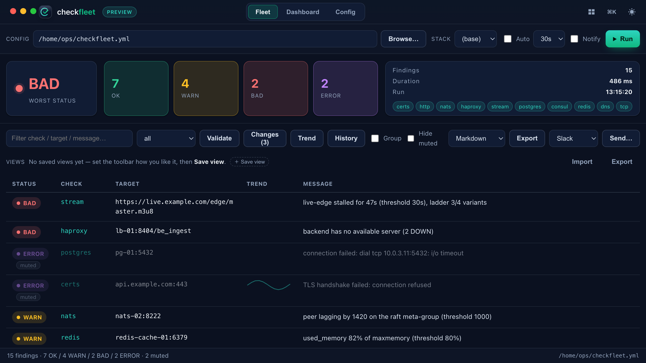
Task: Select the 7 OK summary card
Action: (x=136, y=88)
